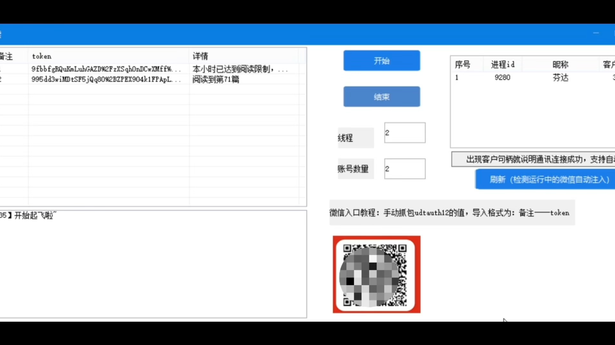
Task: Click the token column header
Action: 109,56
